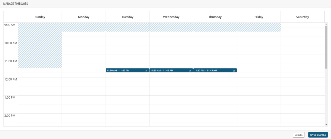Click the Monday column header
The width and height of the screenshot is (331, 139).
pos(84,17)
